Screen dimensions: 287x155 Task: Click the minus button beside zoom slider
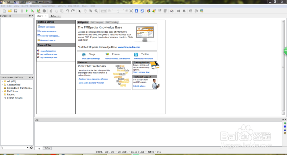click(x=109, y=11)
